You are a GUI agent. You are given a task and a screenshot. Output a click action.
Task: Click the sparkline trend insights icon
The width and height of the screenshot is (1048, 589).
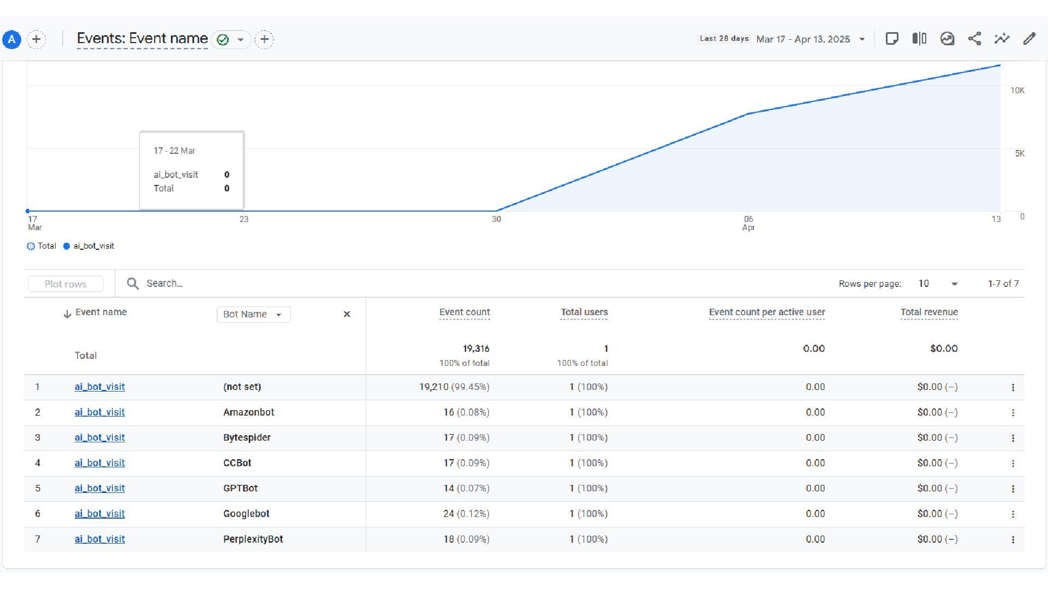pyautogui.click(x=1002, y=39)
